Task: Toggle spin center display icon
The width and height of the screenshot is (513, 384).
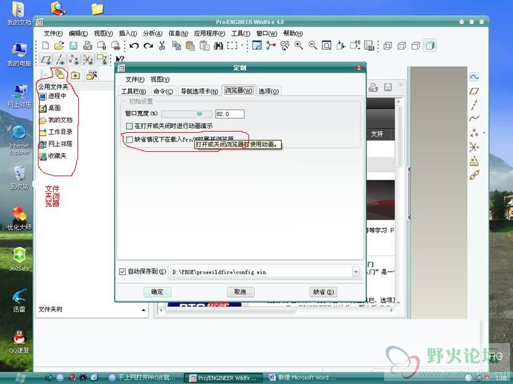Action: point(271,45)
